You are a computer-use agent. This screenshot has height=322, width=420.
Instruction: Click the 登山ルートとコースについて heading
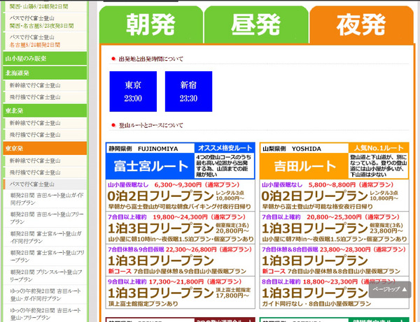point(151,125)
